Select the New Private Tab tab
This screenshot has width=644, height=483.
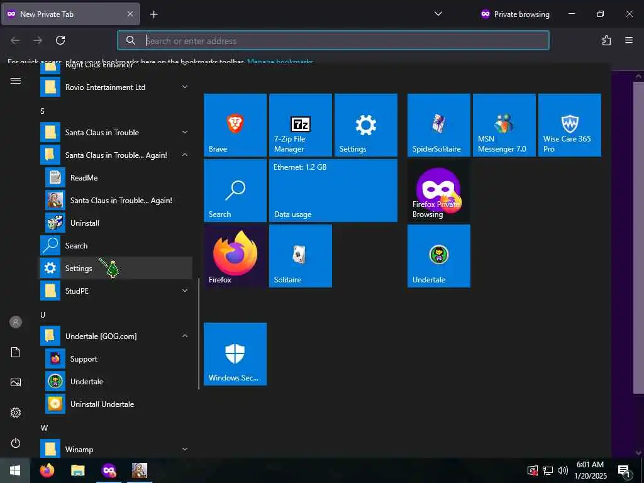click(x=70, y=14)
